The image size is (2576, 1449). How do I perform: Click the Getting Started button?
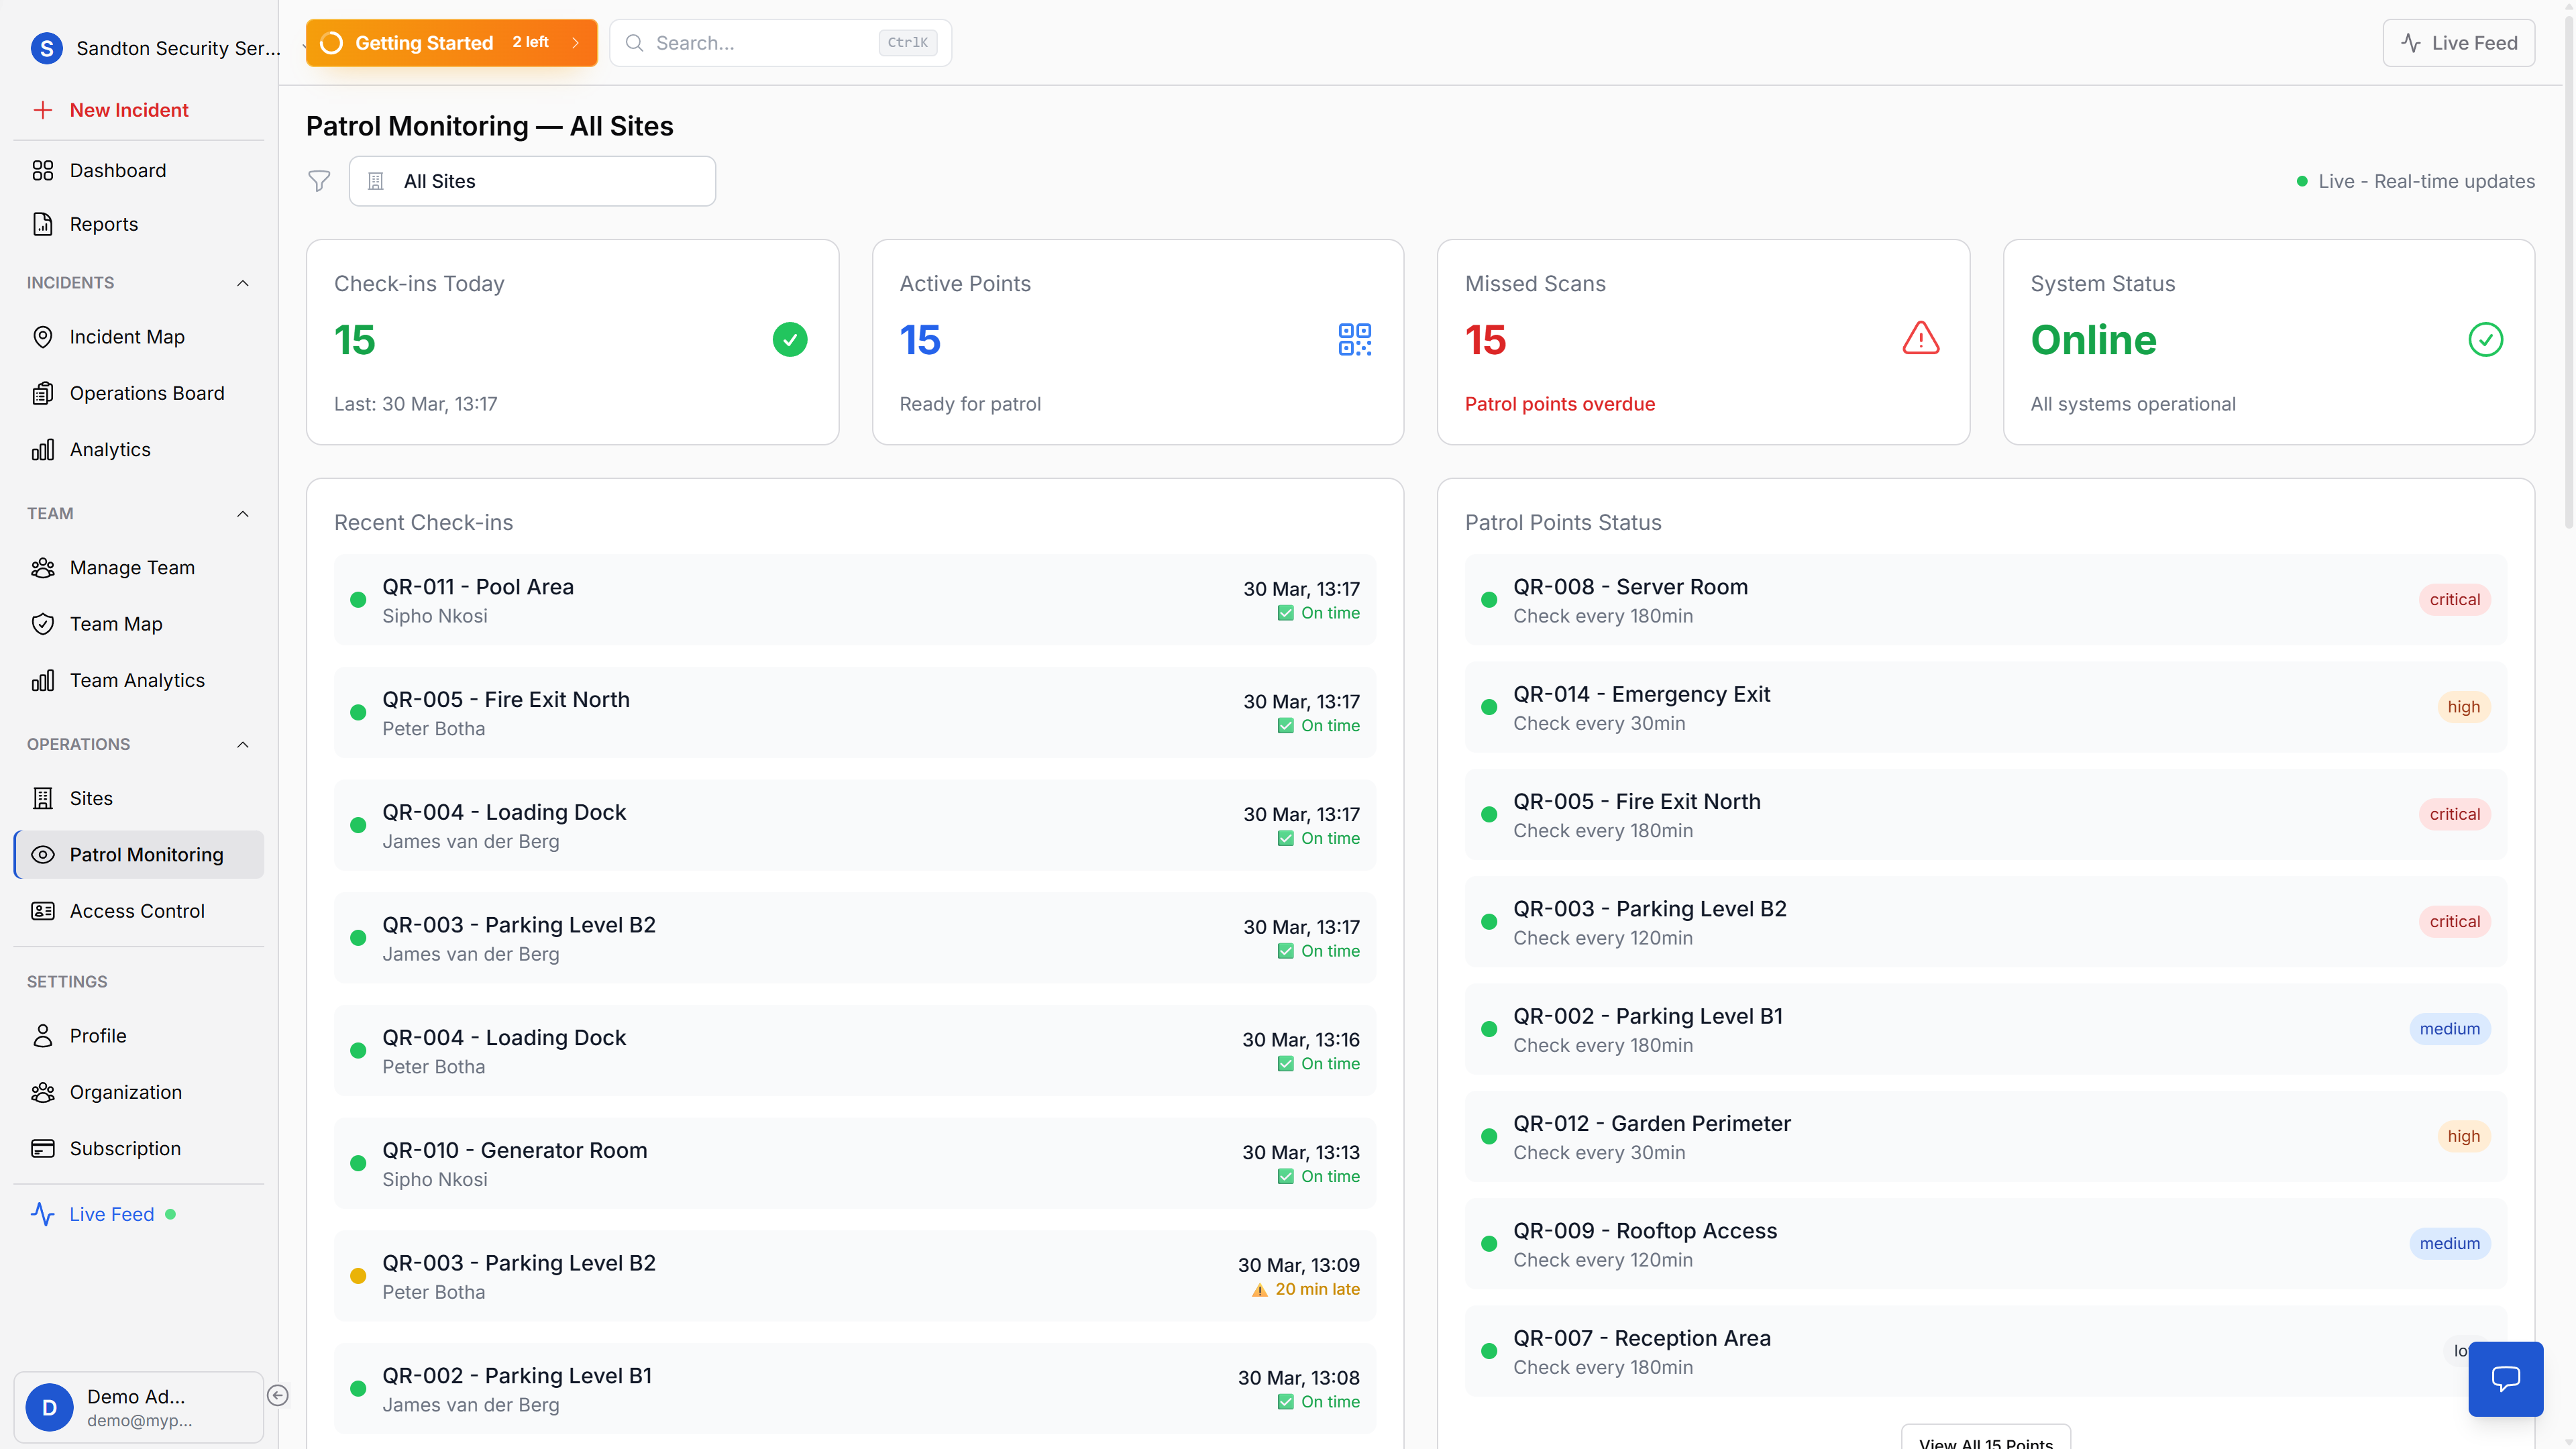point(451,43)
